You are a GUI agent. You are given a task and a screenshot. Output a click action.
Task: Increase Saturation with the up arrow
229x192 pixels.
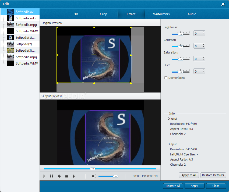203,57
